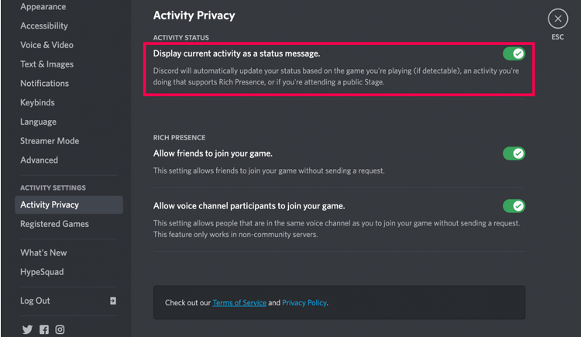The image size is (581, 337).
Task: Open the Privacy Policy link
Action: point(304,303)
